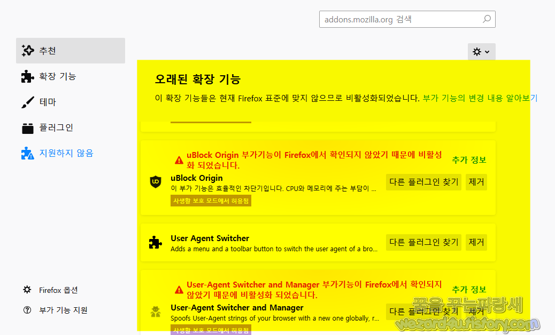Click the sparkle icon next to 추천
This screenshot has width=555, height=335.
[x=28, y=51]
